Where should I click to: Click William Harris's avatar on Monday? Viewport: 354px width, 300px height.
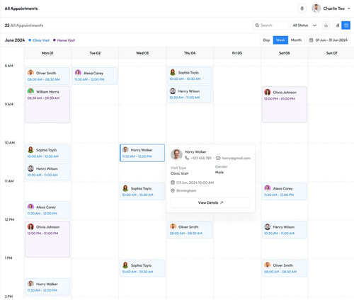click(30, 91)
